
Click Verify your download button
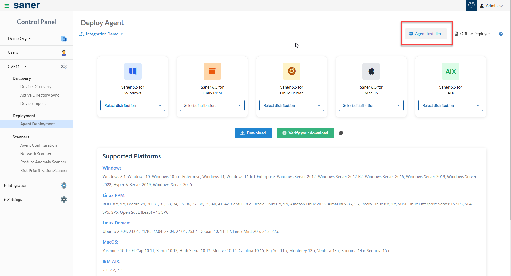pyautogui.click(x=305, y=133)
